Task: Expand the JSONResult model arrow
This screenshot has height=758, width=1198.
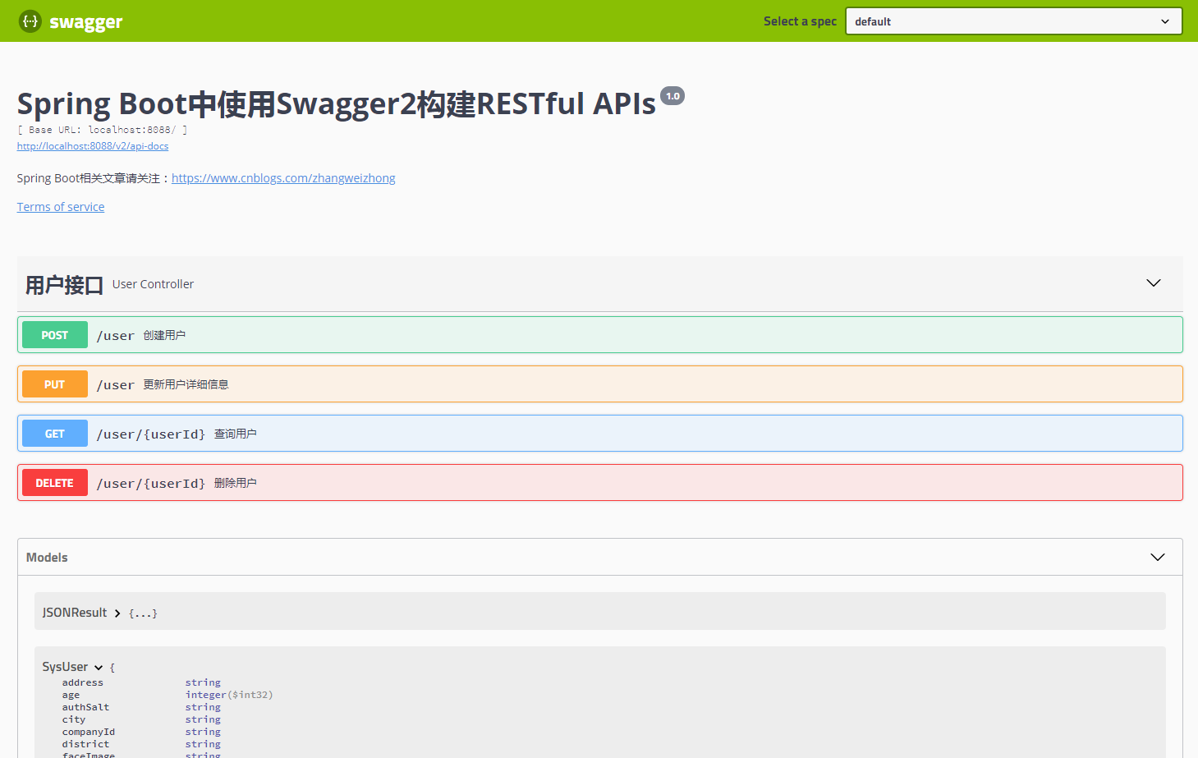Action: pyautogui.click(x=117, y=613)
